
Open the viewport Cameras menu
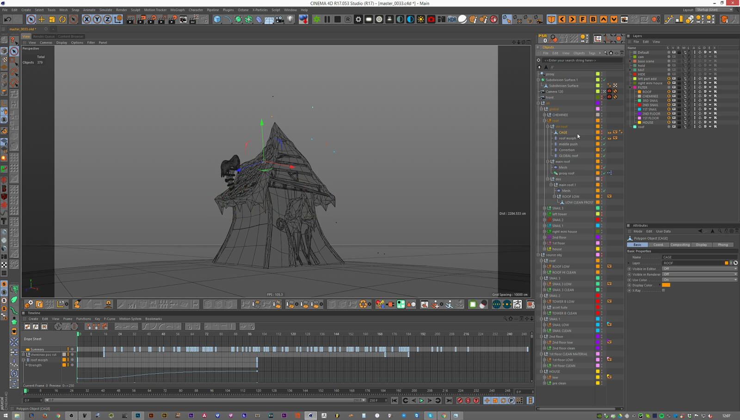tap(46, 43)
